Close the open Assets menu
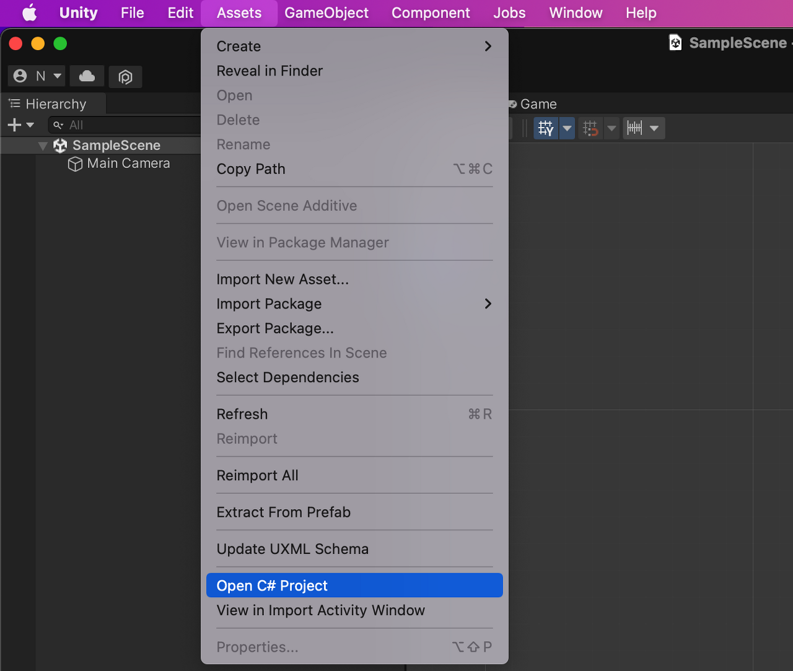Image resolution: width=793 pixels, height=671 pixels. (x=239, y=13)
